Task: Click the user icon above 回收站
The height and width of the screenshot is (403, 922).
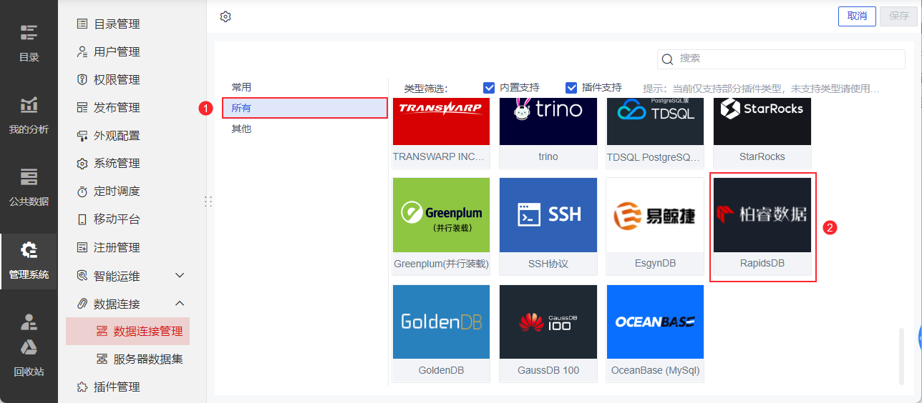Action: click(29, 322)
